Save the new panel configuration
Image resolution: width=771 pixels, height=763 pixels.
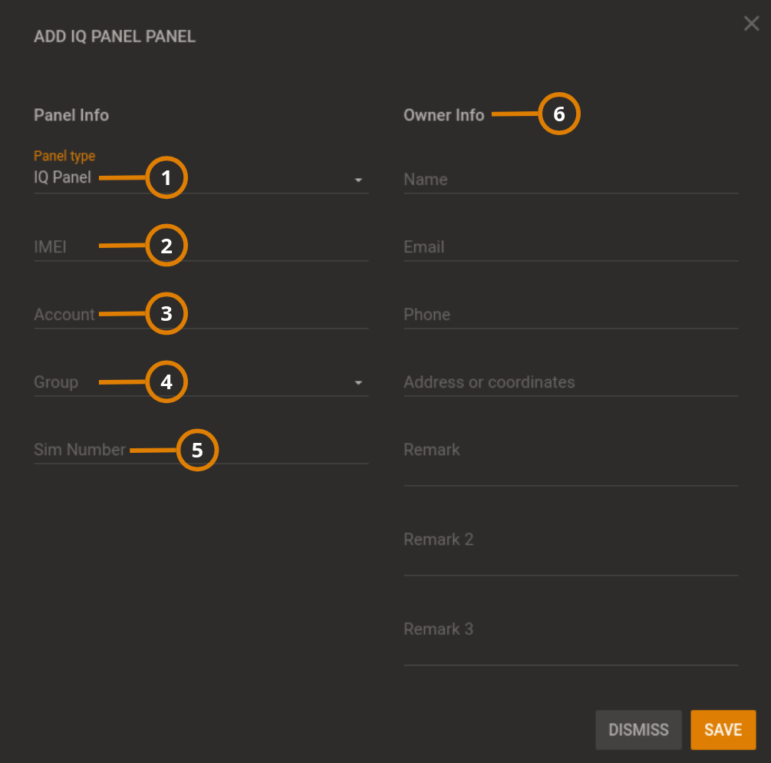pyautogui.click(x=722, y=729)
